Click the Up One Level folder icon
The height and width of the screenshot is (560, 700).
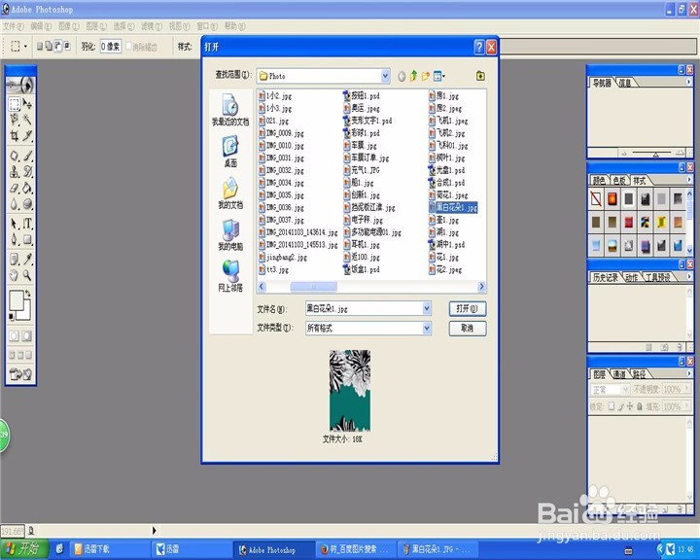pos(413,76)
